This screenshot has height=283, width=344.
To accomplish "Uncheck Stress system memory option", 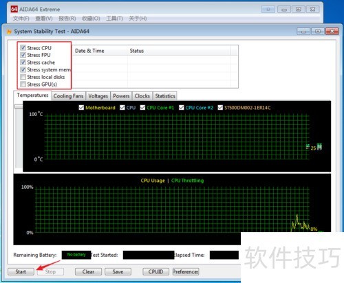I will pyautogui.click(x=23, y=69).
